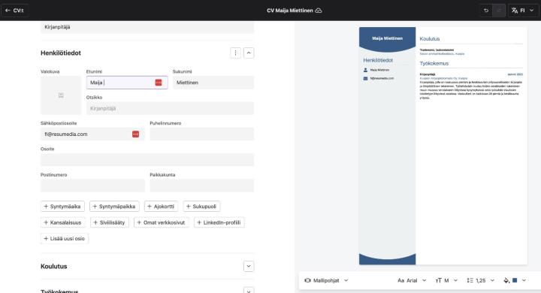The width and height of the screenshot is (541, 293).
Task: Click the translate icon beside FI
Action: (x=515, y=11)
